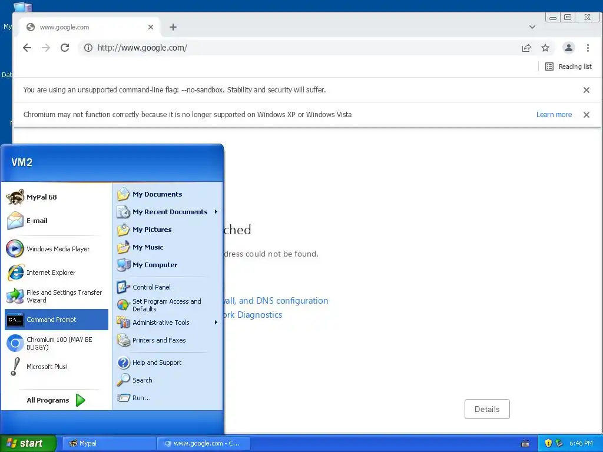Open Reading list panel

(568, 67)
